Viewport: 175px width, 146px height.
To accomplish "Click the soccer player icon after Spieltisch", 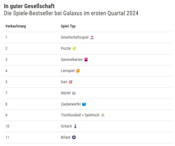I will [103, 115].
